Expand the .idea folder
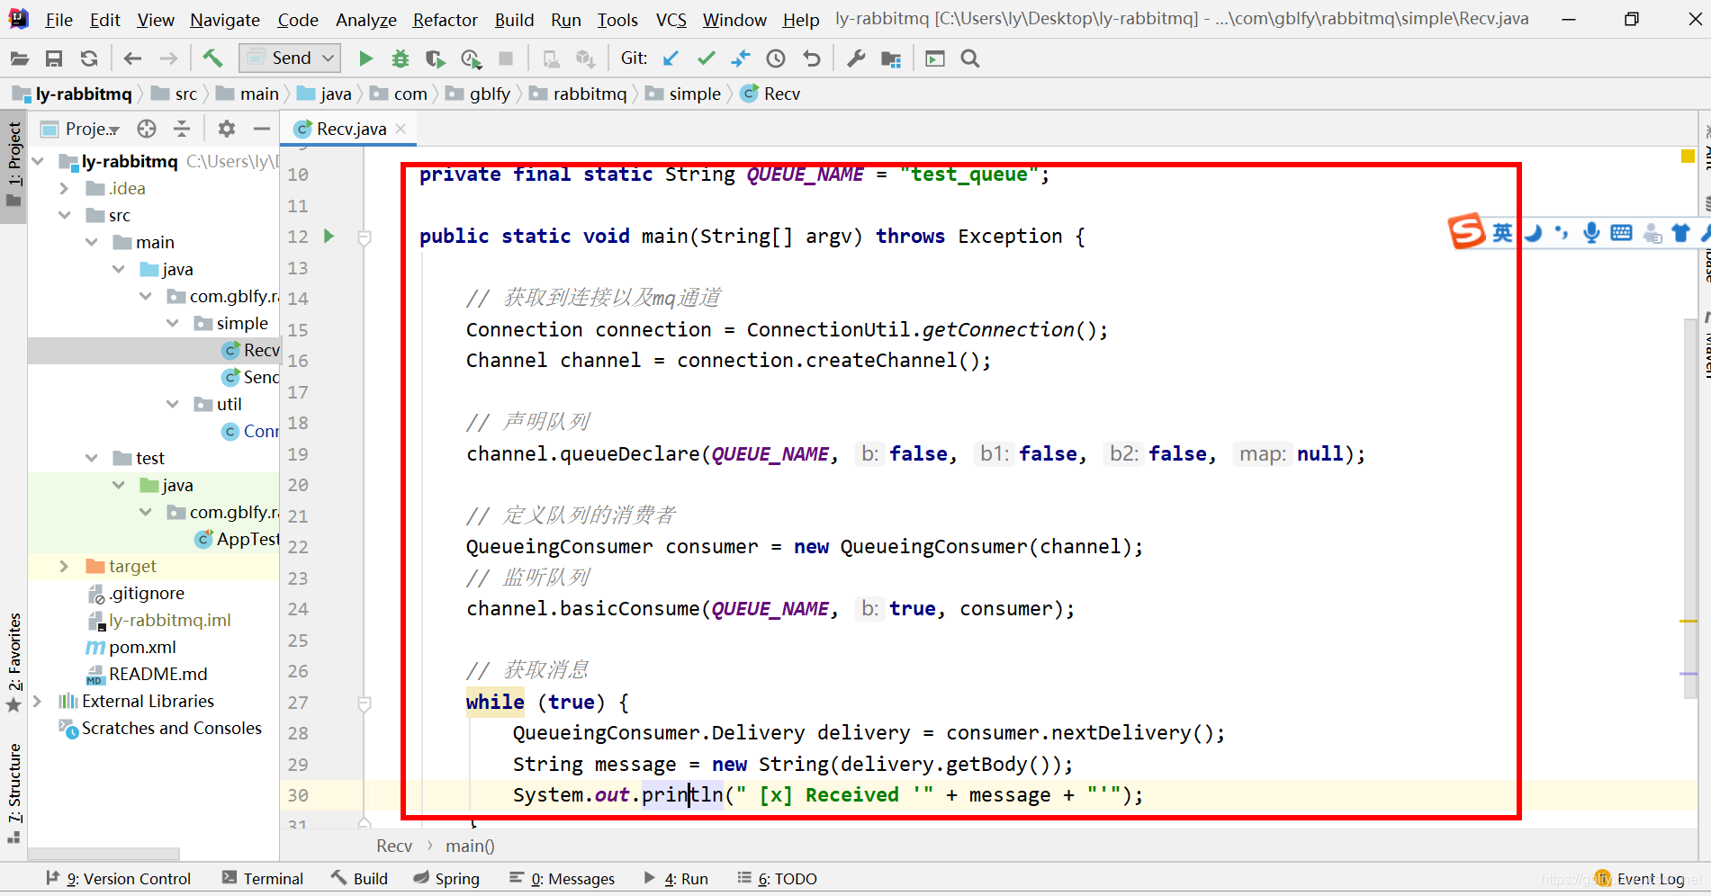This screenshot has width=1711, height=896. [x=64, y=188]
